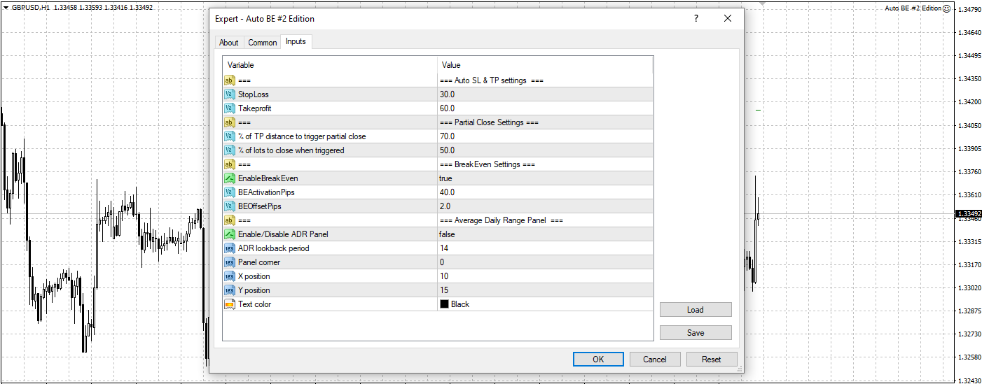Click the icon beside '% of TP distance' row
Screen dimensions: 982x384
pyautogui.click(x=229, y=136)
